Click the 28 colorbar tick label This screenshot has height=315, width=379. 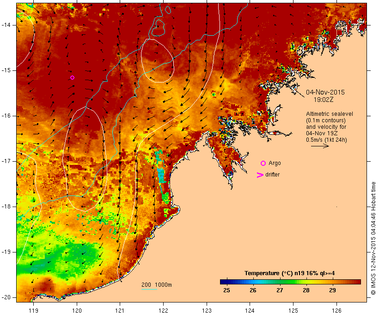(x=306, y=290)
